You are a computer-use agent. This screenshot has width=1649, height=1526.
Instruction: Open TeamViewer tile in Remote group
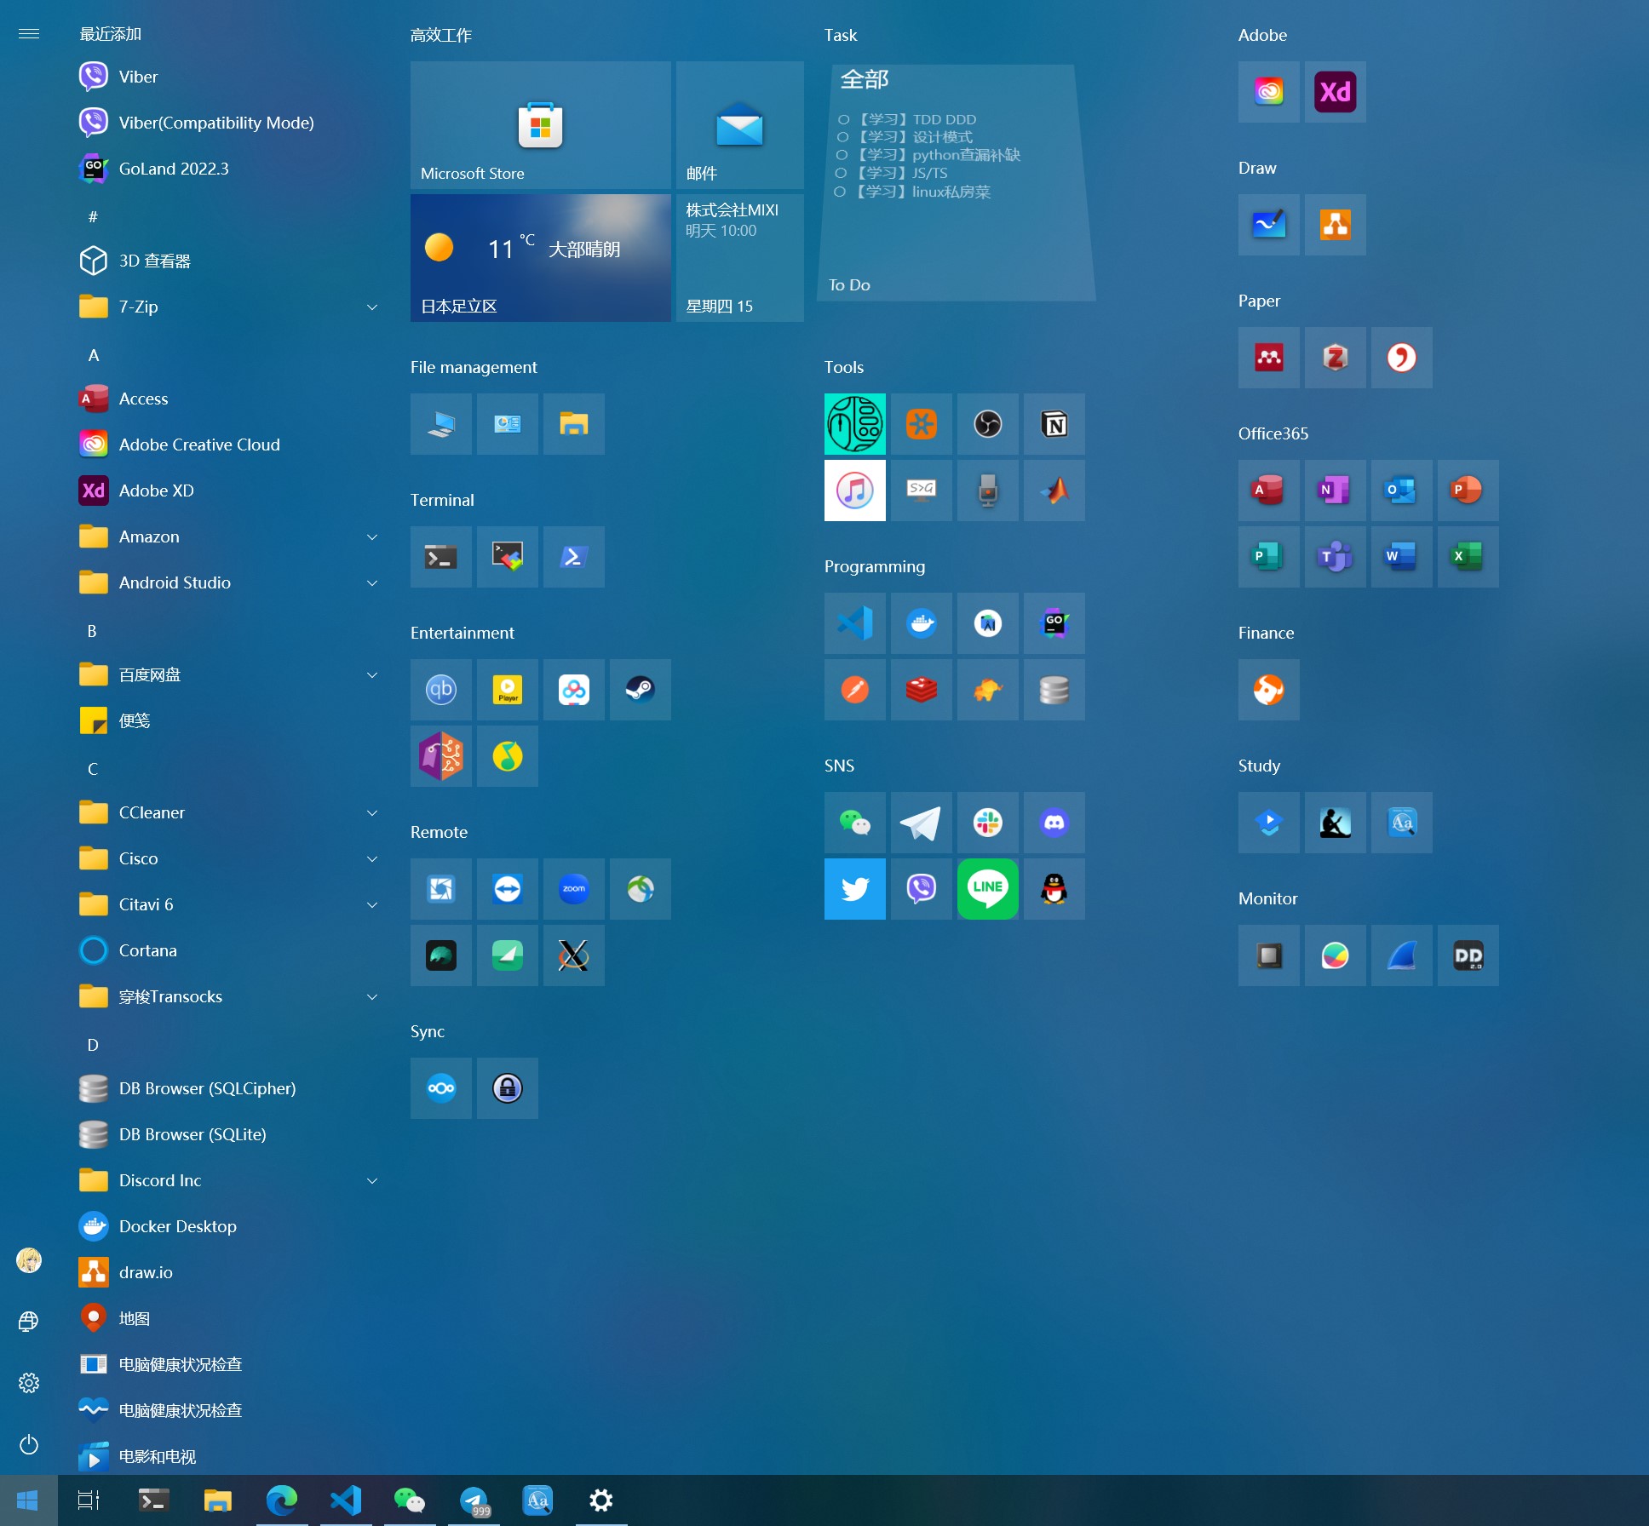click(507, 889)
